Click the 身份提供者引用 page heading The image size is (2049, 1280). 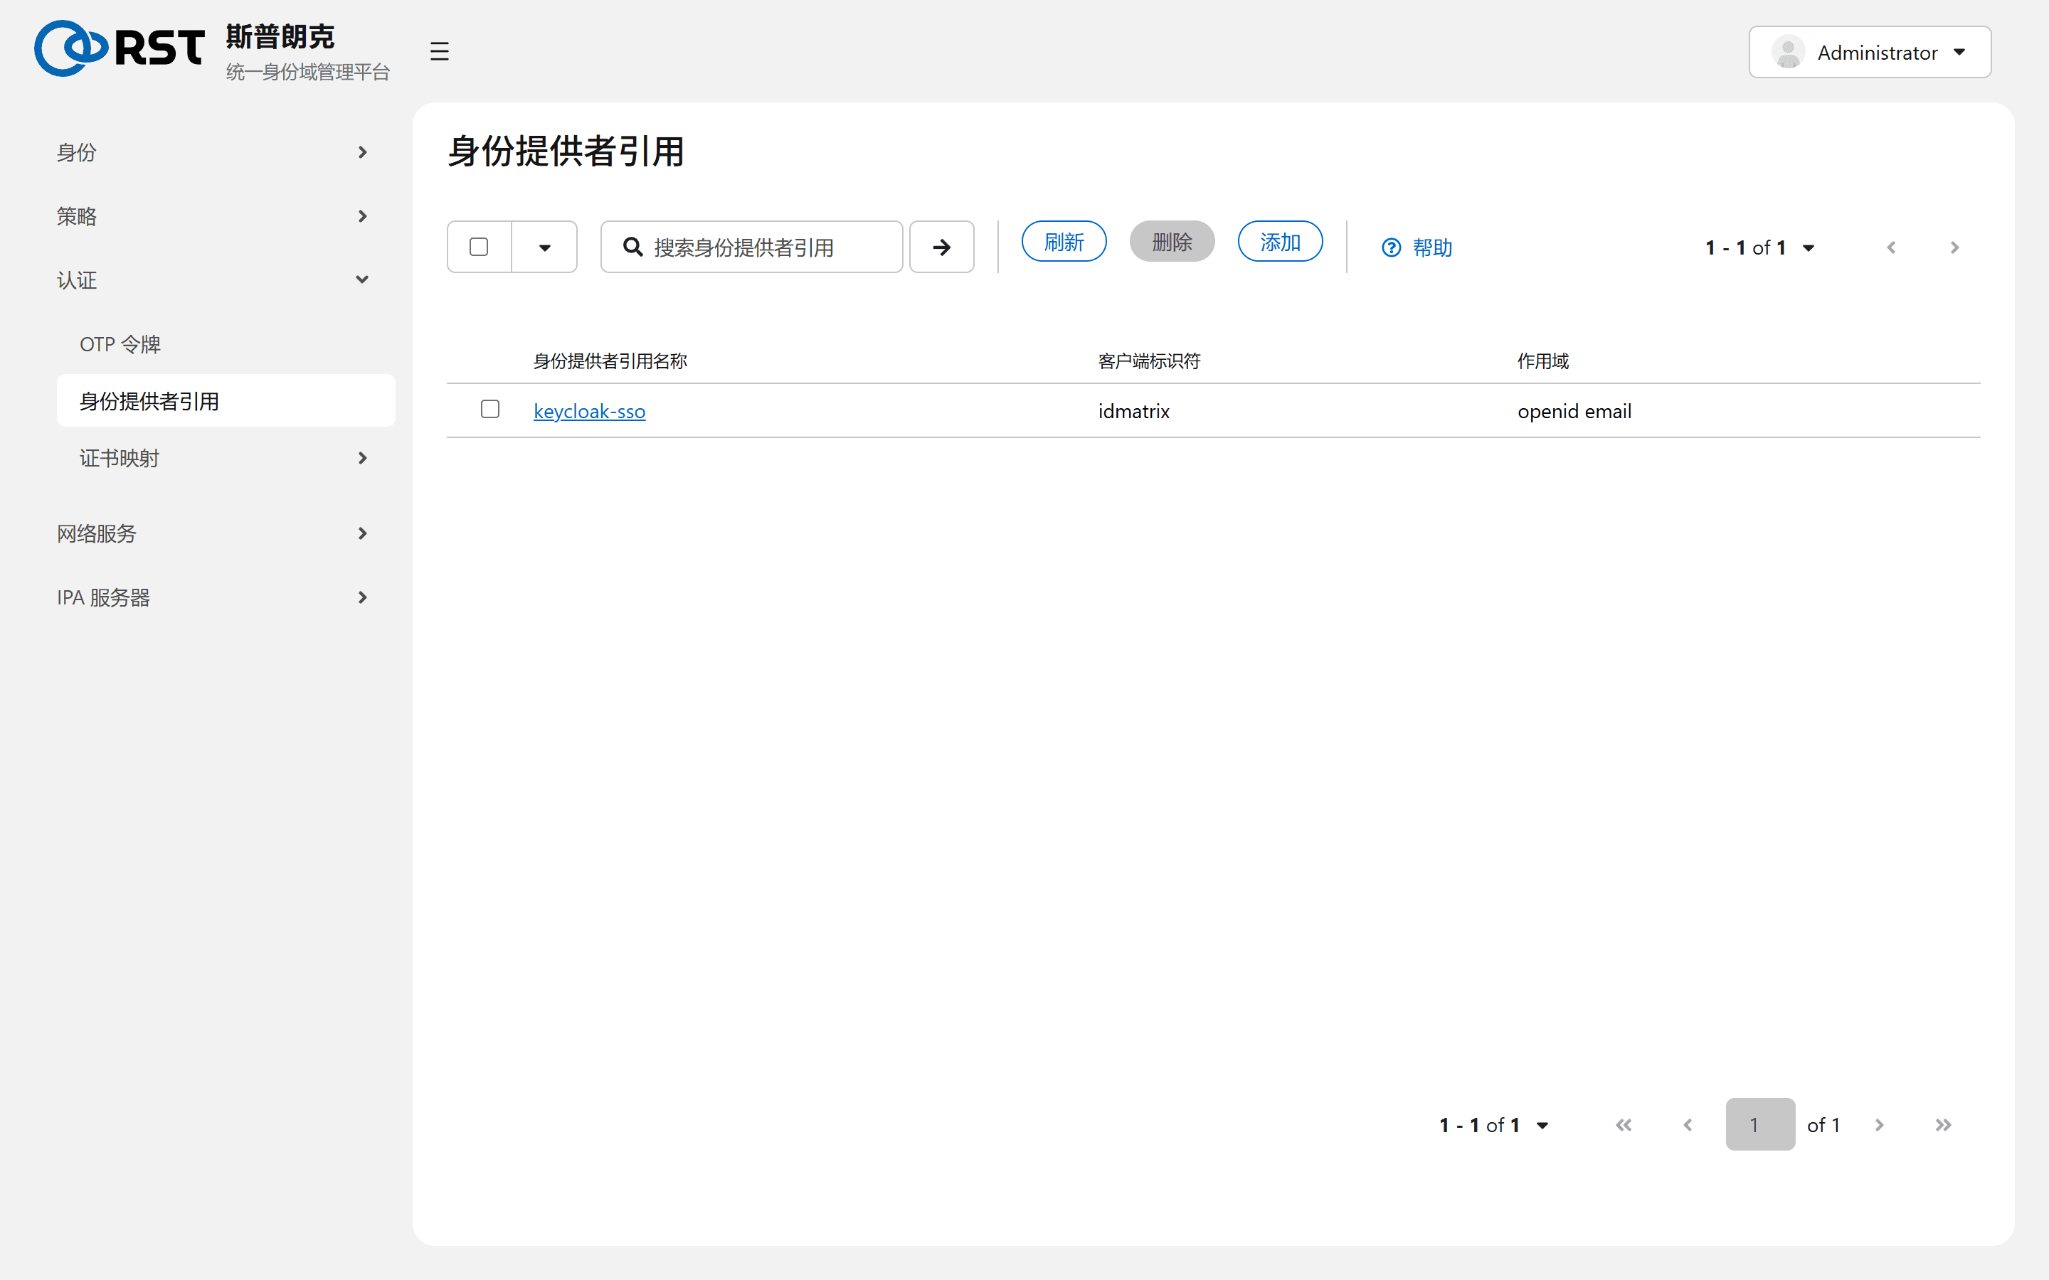pos(566,151)
